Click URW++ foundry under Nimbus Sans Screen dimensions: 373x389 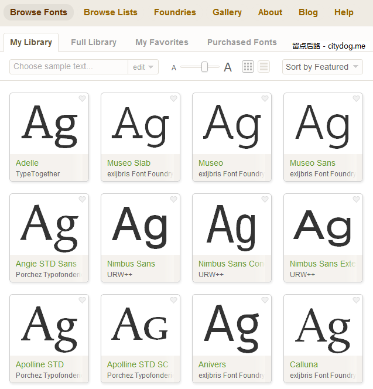point(119,275)
